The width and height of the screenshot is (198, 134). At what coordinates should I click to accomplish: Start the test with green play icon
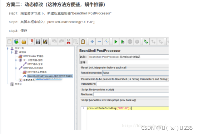(116, 41)
